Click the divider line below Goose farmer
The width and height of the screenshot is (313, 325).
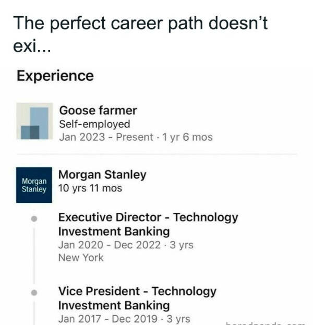coord(156,154)
